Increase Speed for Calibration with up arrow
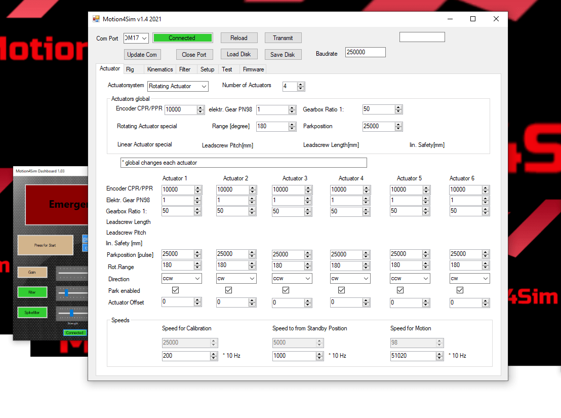Screen dimensions: 561x418 pos(213,354)
